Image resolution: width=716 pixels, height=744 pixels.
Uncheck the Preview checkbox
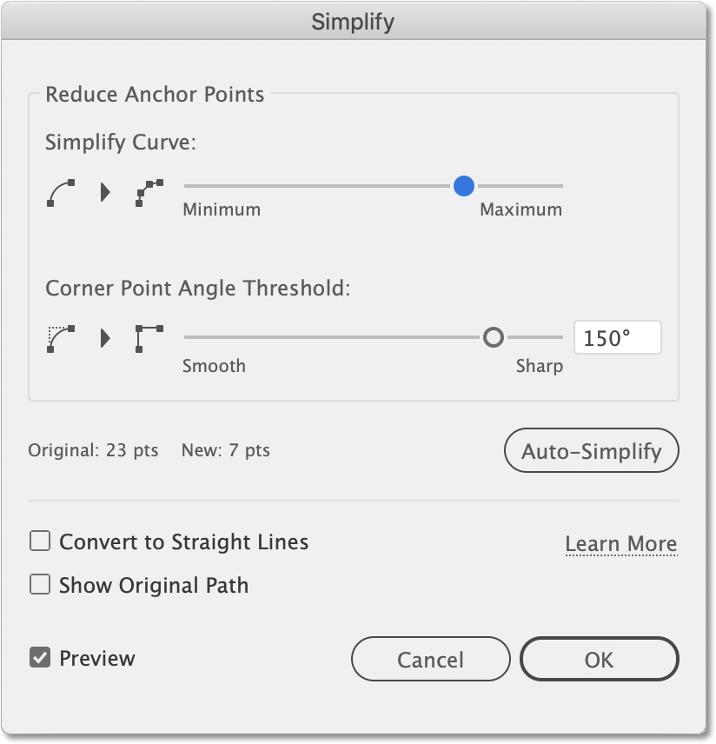tap(40, 657)
